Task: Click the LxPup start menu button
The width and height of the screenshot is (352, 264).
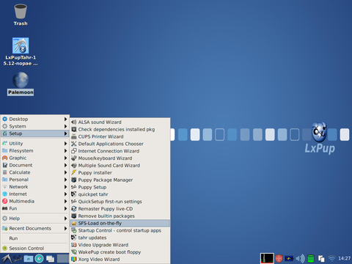Action: point(6,259)
